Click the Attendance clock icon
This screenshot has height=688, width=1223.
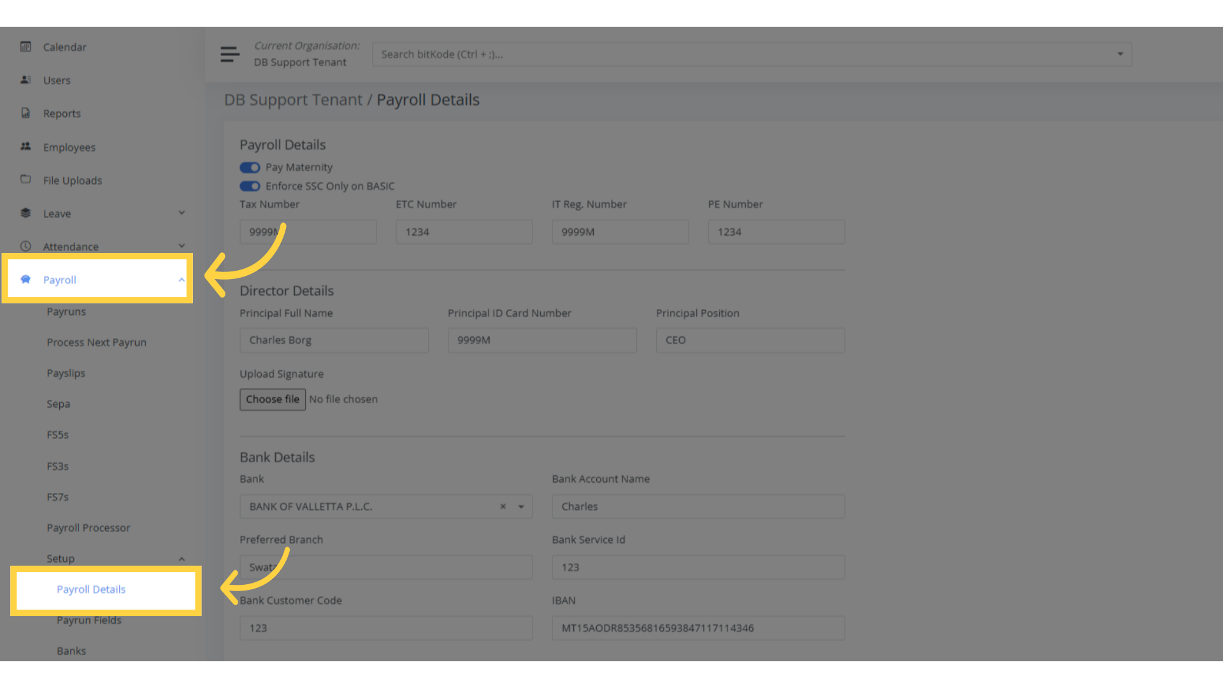click(x=25, y=247)
